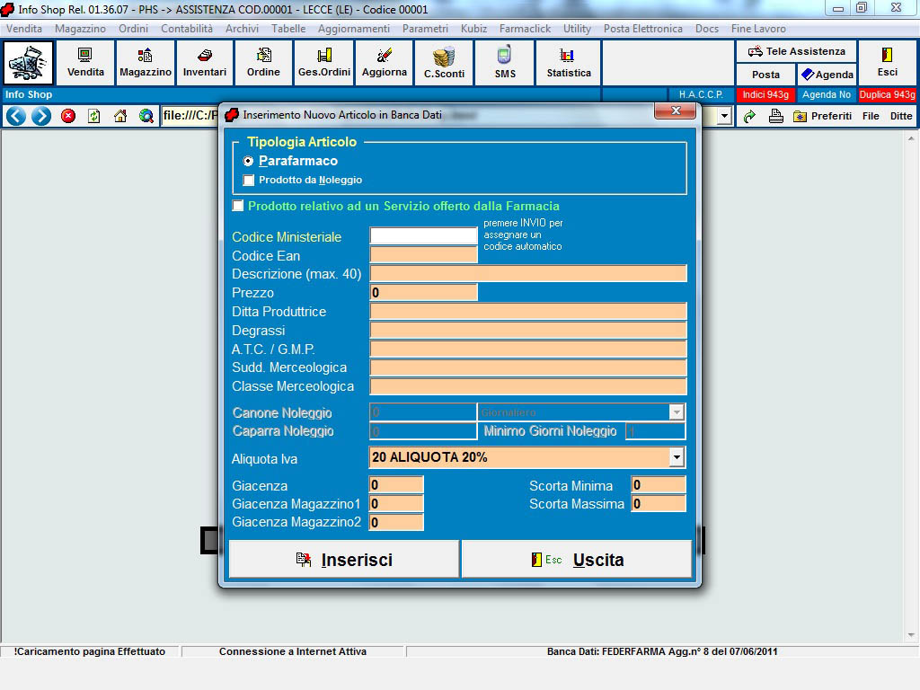The width and height of the screenshot is (920, 690).
Task: Click the Descrizione text field
Action: click(528, 274)
